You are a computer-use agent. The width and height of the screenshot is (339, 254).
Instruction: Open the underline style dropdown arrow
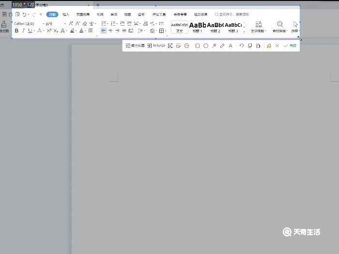pos(34,31)
